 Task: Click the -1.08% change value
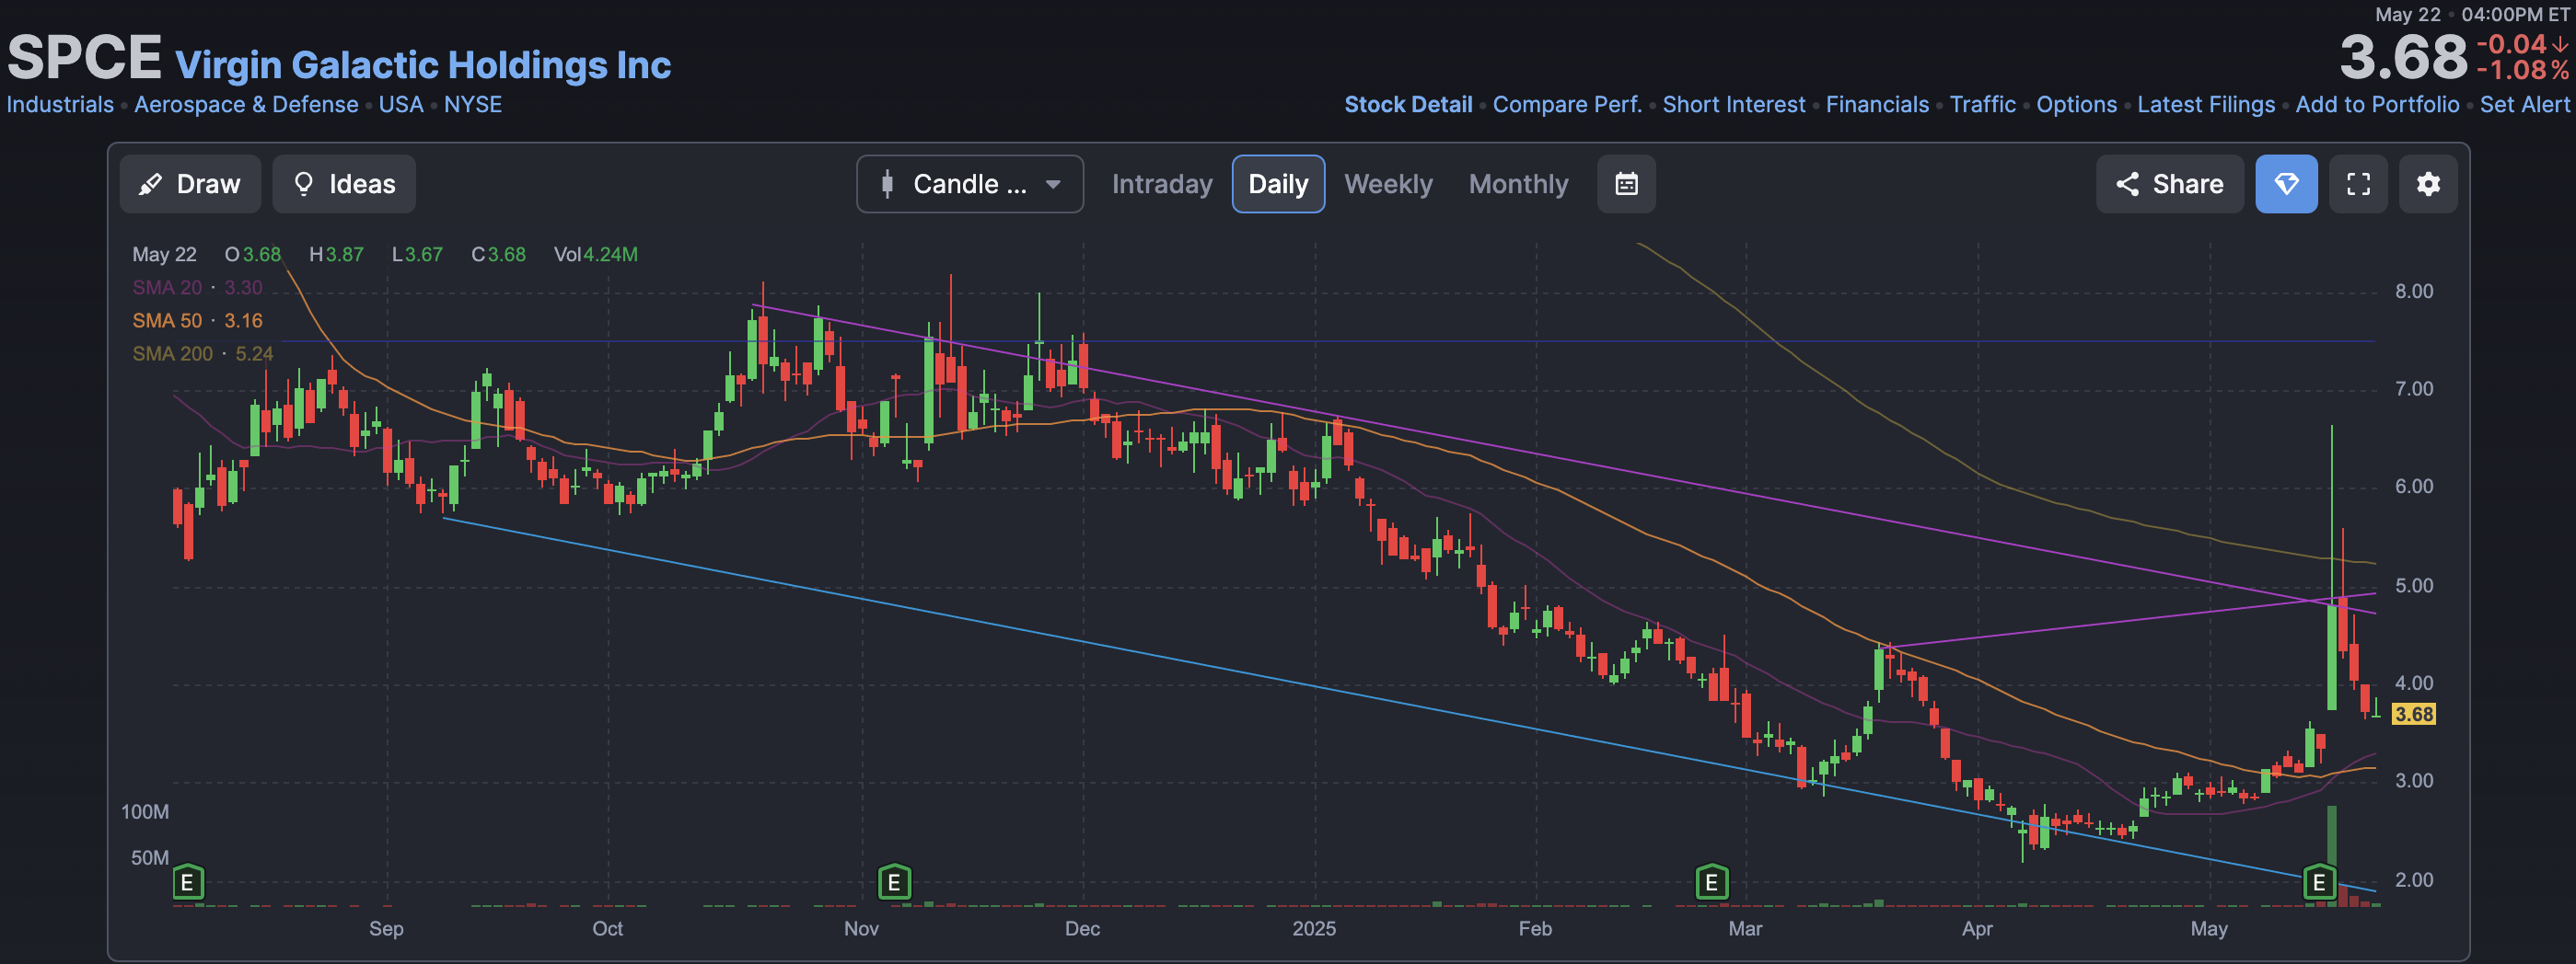(2522, 71)
